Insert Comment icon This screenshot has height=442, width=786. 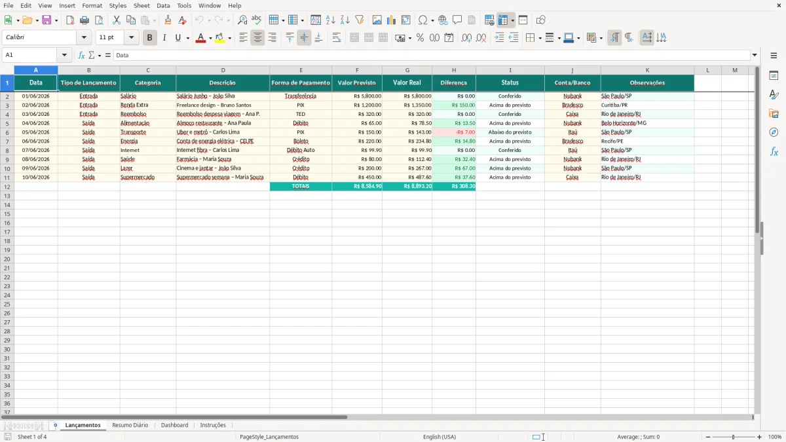pyautogui.click(x=458, y=20)
